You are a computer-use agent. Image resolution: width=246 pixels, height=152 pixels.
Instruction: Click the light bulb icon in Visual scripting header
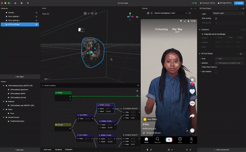coord(138,85)
